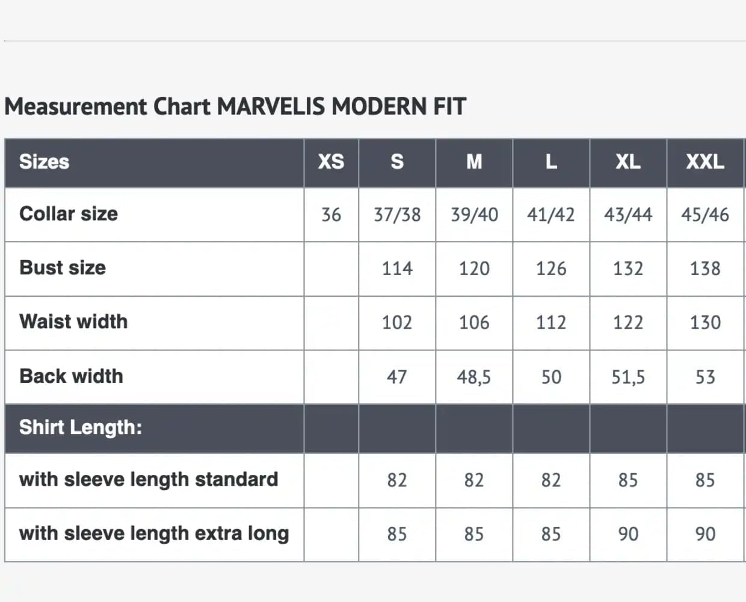
Task: Select the M size column header
Action: click(474, 162)
